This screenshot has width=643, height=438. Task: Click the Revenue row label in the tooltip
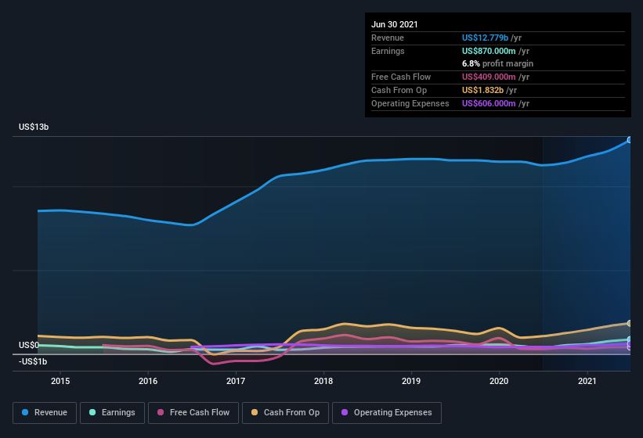pos(388,38)
